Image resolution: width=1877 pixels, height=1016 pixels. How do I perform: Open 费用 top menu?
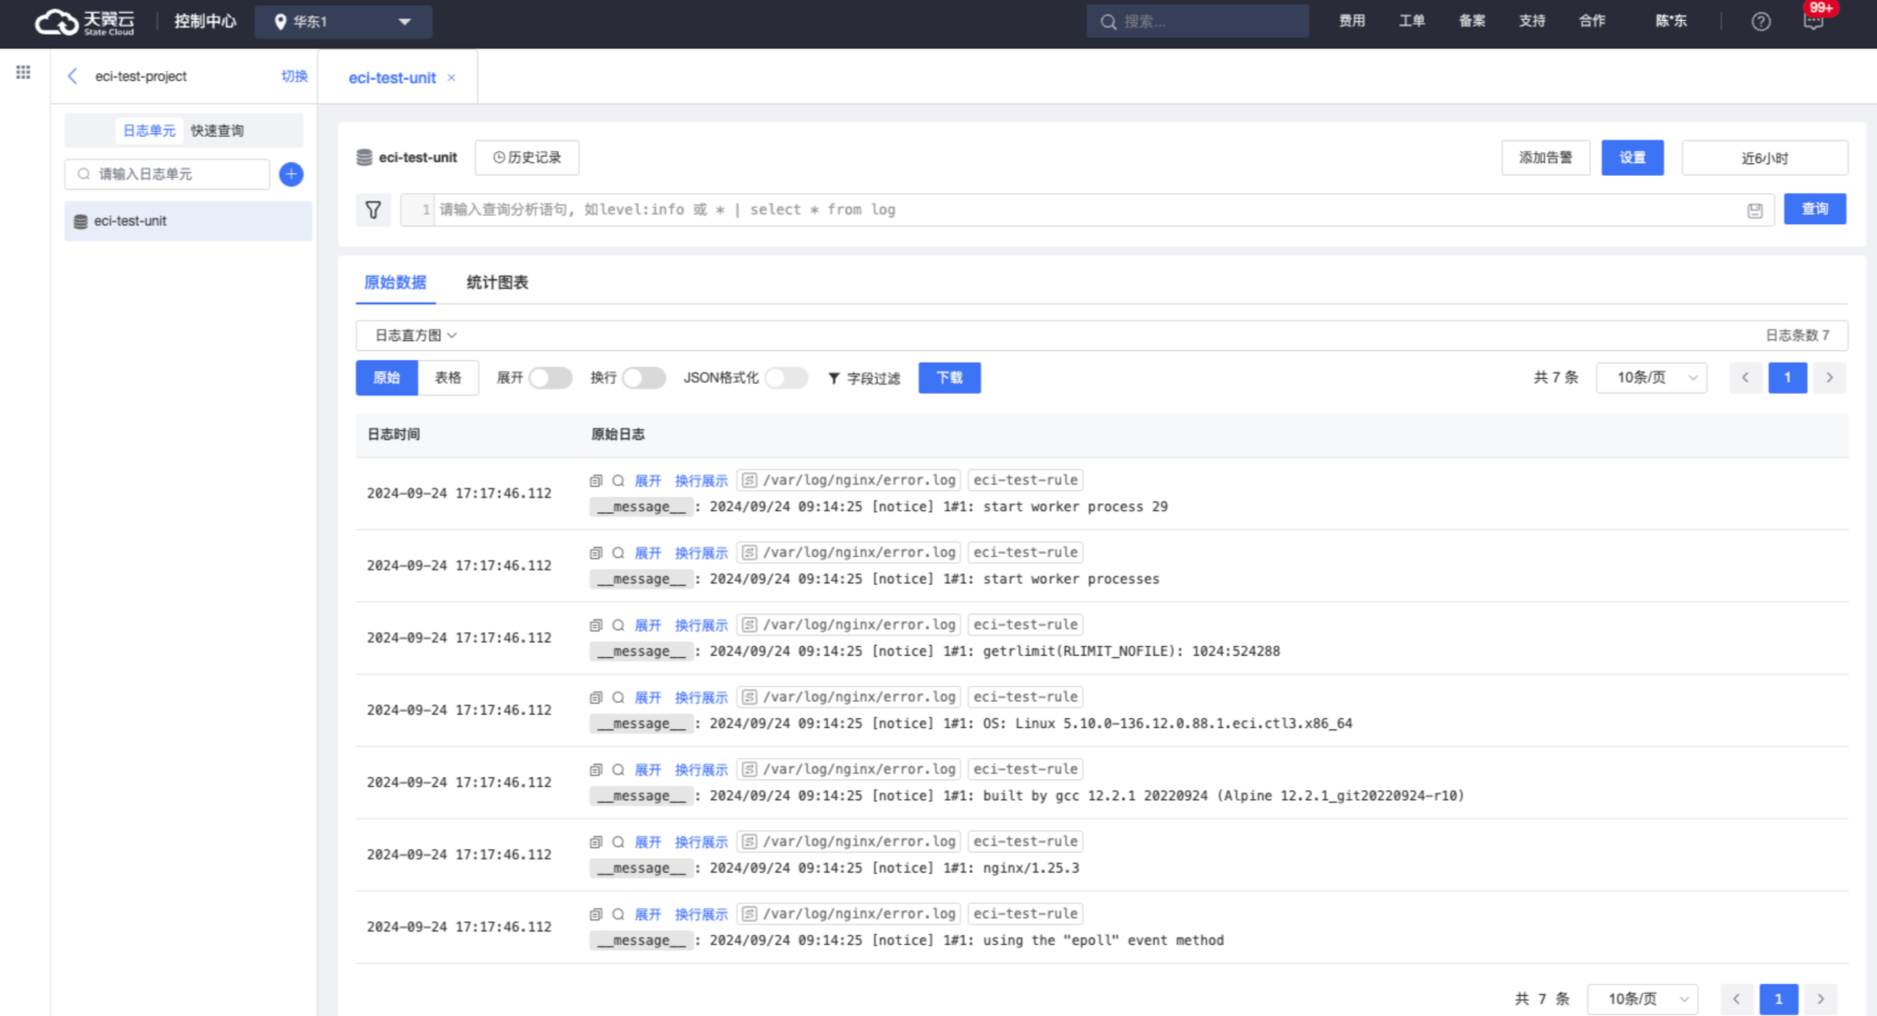click(1352, 21)
